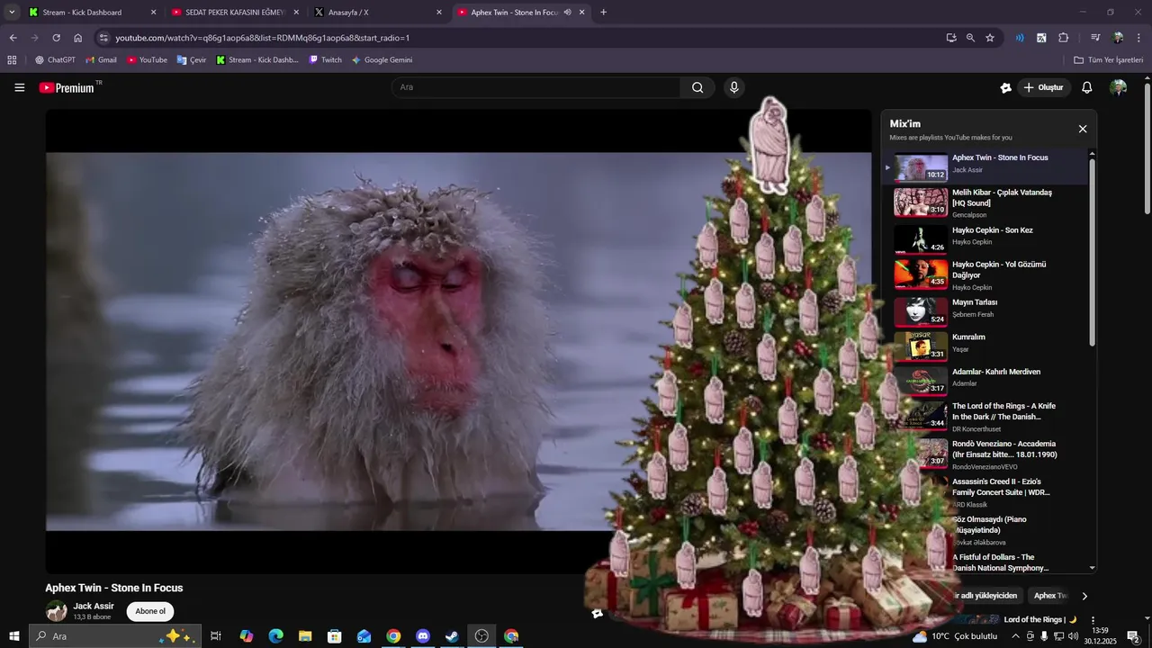
Task: Play Melih Kibar - Çıplak Vatandaş
Action: [990, 202]
